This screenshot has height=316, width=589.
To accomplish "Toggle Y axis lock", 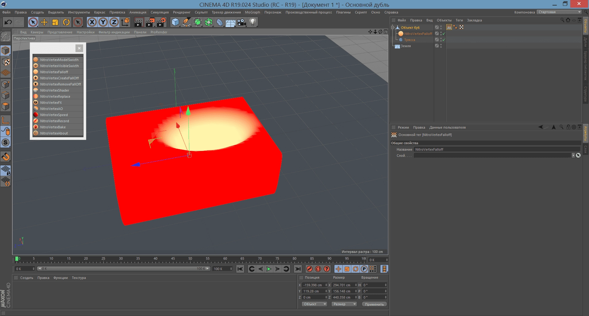I will [x=103, y=22].
